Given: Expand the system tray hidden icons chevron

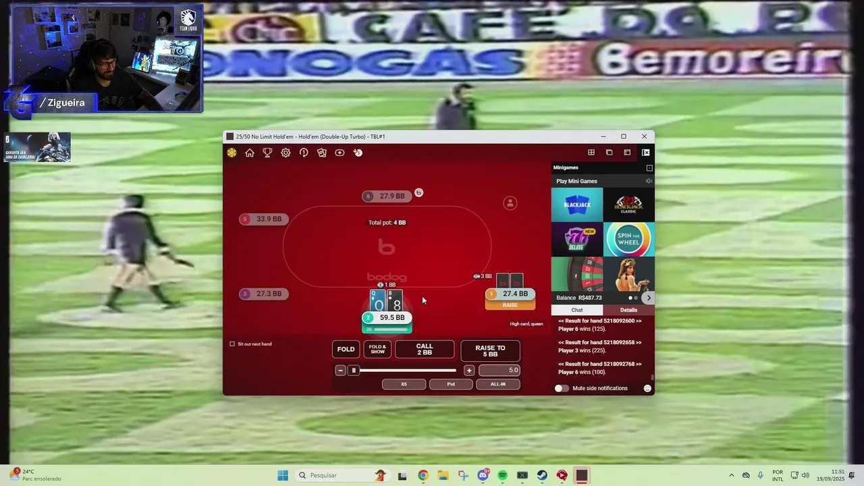Looking at the screenshot, I should coord(731,475).
